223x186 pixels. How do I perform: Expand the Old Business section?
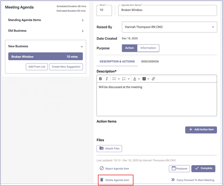[83, 31]
